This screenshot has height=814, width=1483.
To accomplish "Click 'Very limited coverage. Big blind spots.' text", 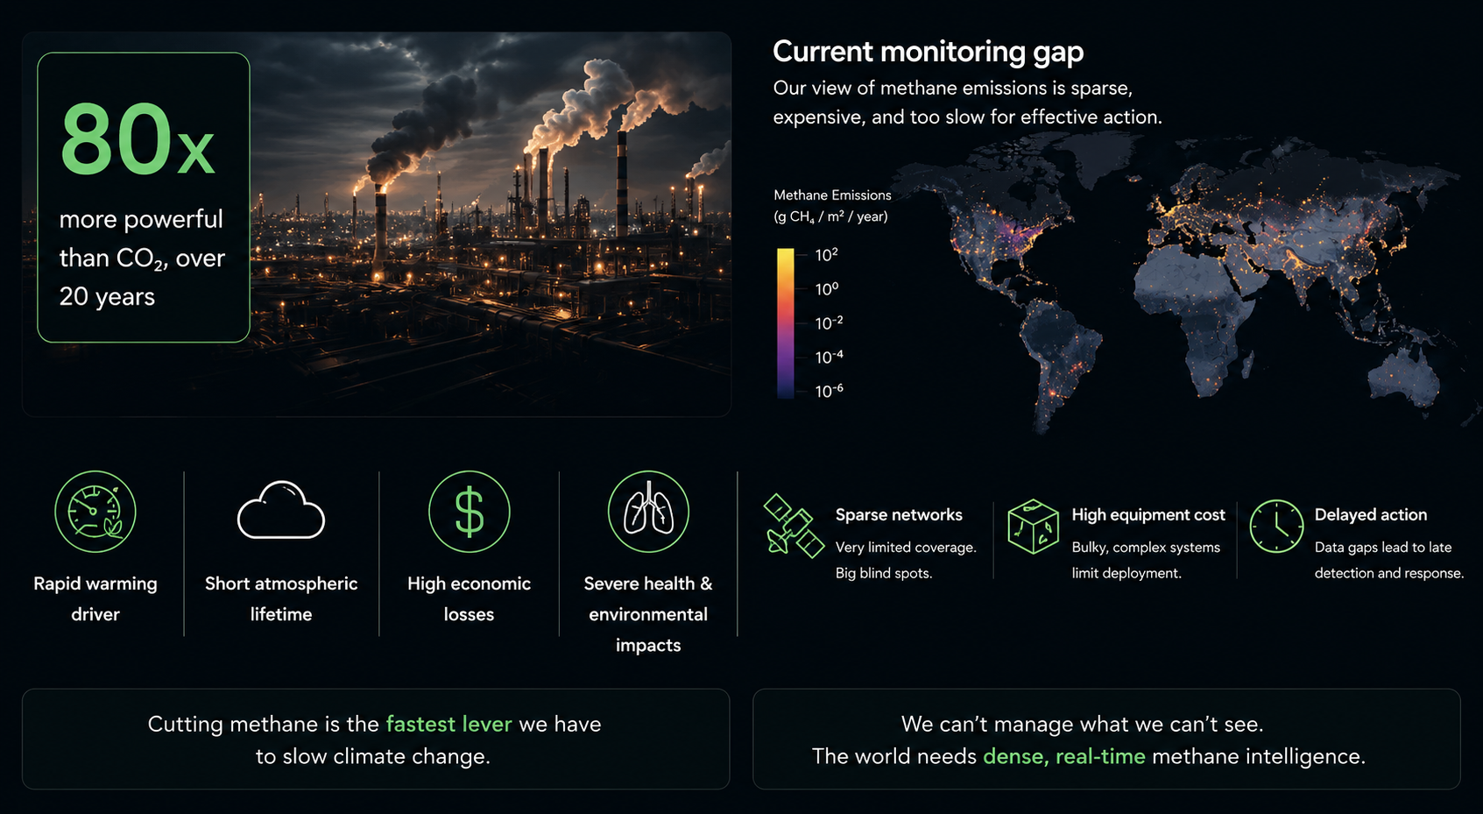I will 906,560.
